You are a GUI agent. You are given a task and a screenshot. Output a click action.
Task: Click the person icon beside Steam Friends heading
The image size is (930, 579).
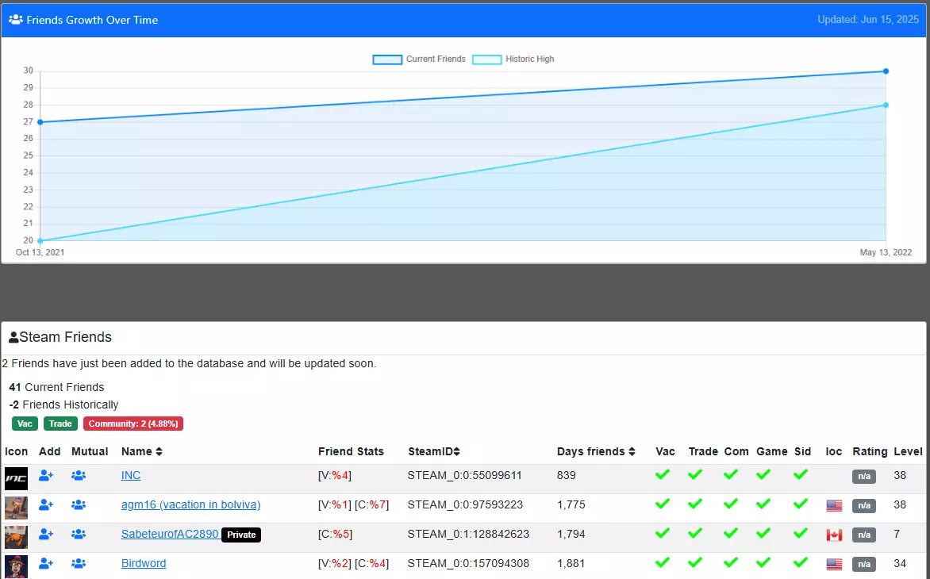[x=13, y=338]
